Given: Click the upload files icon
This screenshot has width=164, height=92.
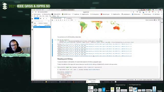Looking at the screenshot, I should click(44, 18).
